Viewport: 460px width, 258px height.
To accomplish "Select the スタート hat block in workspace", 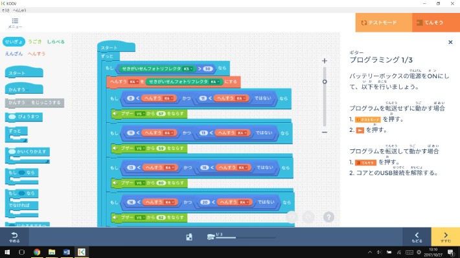I will click(116, 47).
